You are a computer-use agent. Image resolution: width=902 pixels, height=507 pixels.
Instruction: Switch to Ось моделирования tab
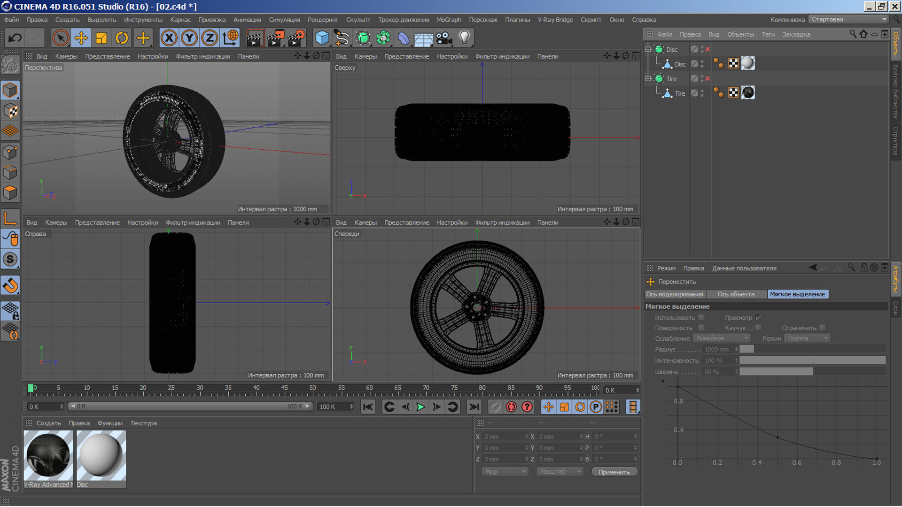(675, 294)
